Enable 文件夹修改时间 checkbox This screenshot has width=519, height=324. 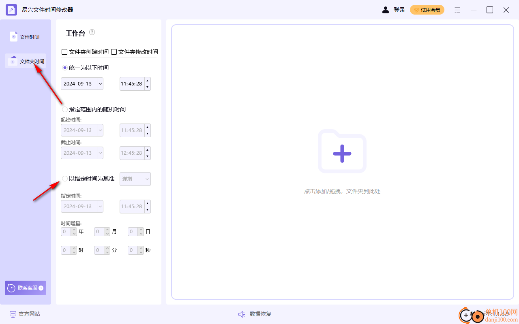114,52
